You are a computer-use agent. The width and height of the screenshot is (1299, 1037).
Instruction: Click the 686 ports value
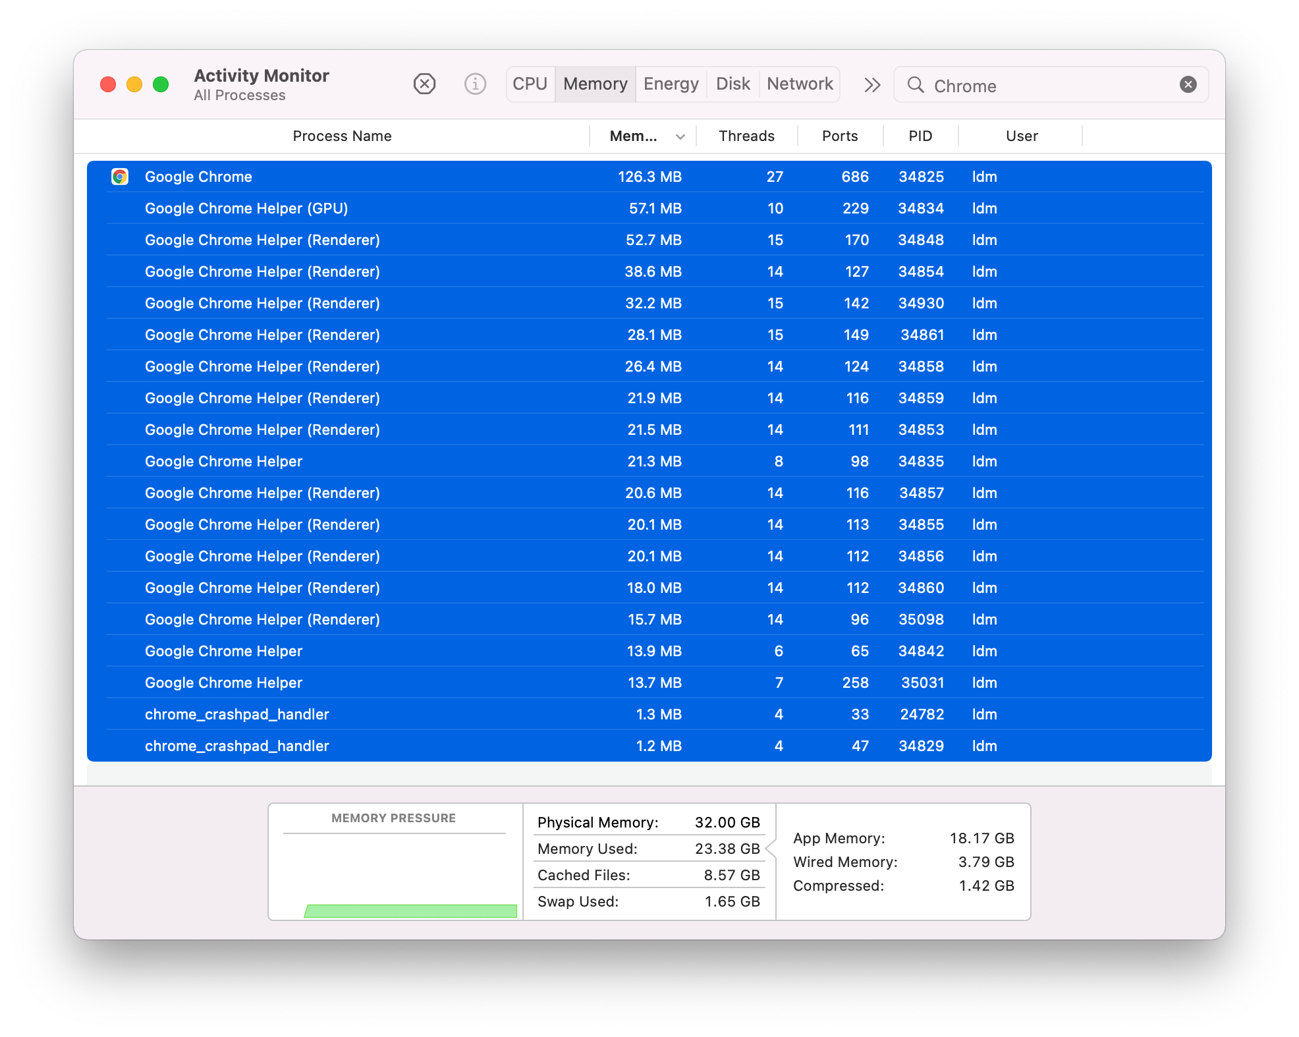(855, 177)
